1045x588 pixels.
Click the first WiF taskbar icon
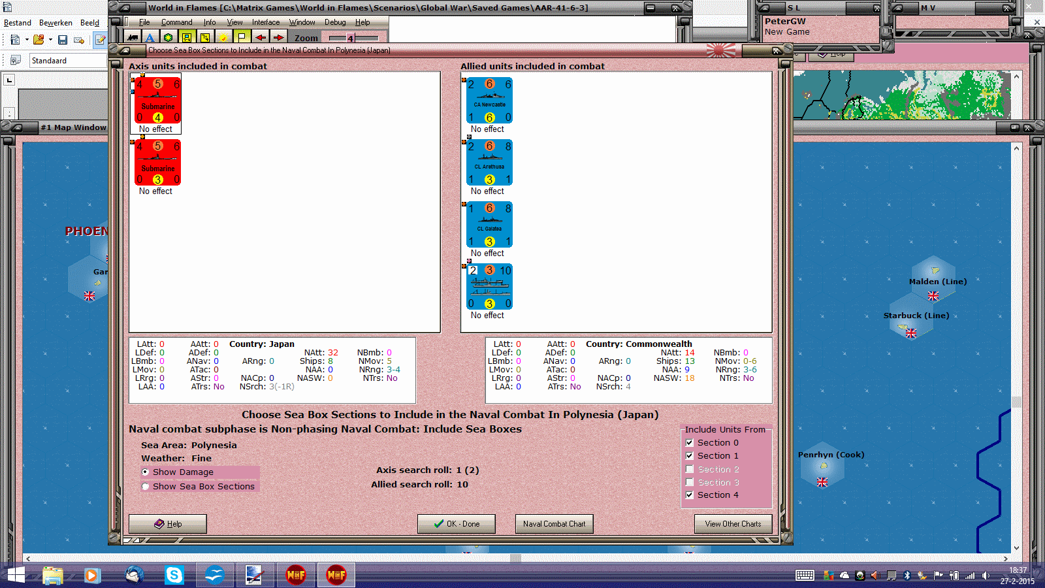pyautogui.click(x=296, y=575)
